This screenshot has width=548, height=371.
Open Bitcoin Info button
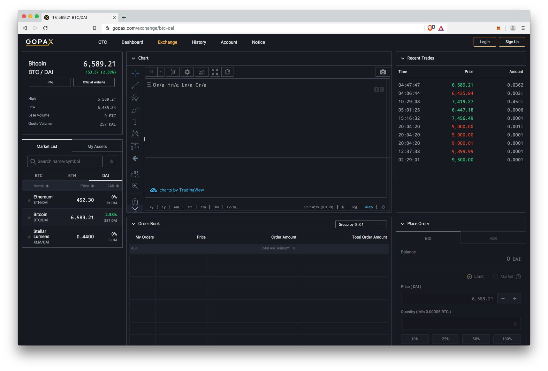point(50,82)
